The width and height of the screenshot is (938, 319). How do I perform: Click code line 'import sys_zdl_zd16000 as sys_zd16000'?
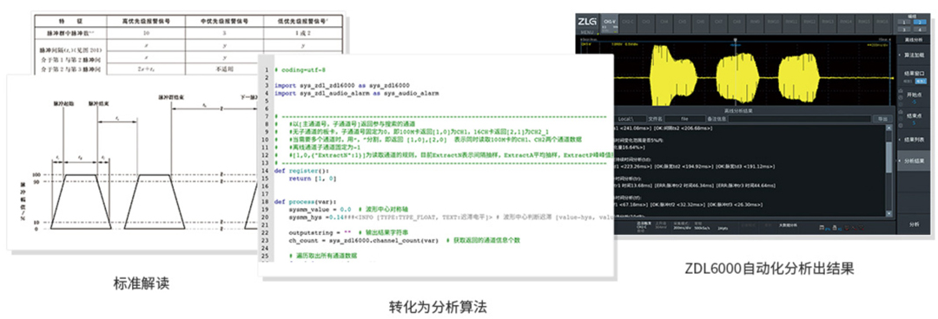point(341,86)
